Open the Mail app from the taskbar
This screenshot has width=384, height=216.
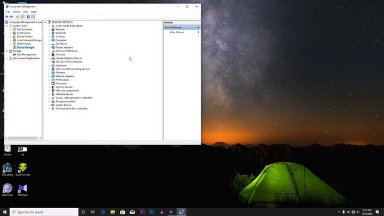coord(132,212)
